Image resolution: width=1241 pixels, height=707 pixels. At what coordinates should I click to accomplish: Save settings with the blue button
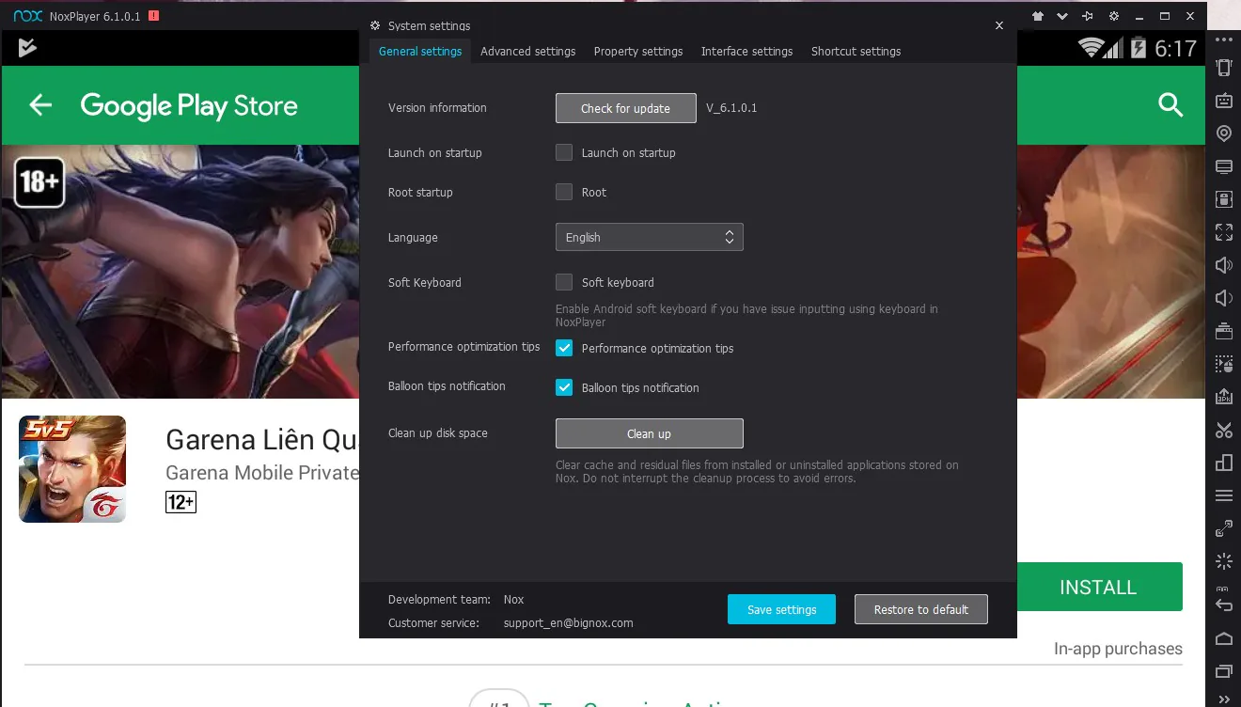(x=782, y=609)
